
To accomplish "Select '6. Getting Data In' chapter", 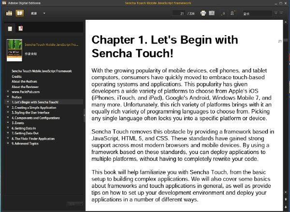I will (24, 128).
